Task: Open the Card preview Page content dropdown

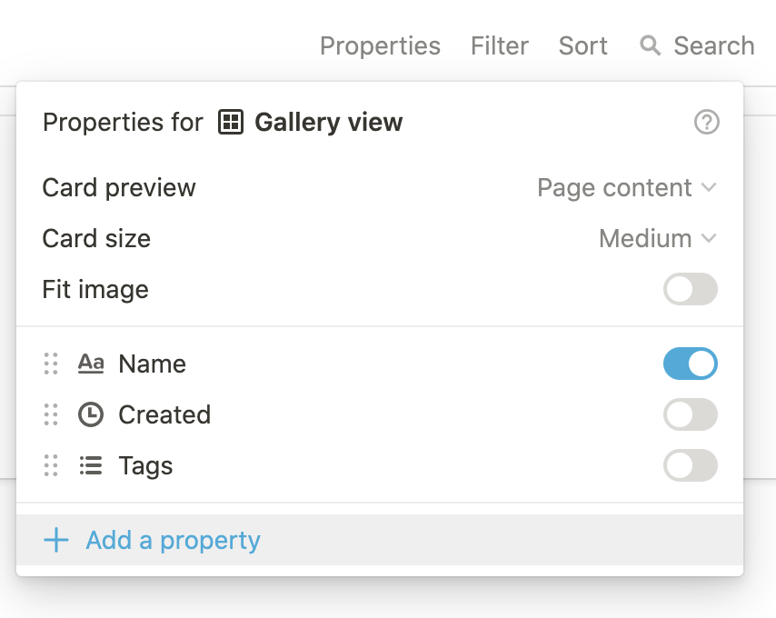Action: pos(626,188)
